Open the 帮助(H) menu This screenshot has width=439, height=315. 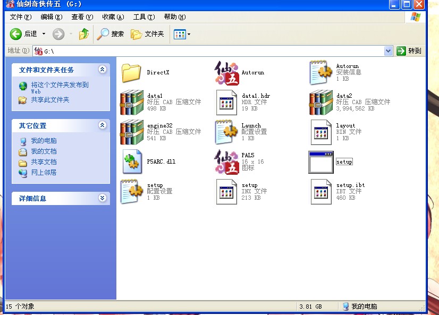175,17
